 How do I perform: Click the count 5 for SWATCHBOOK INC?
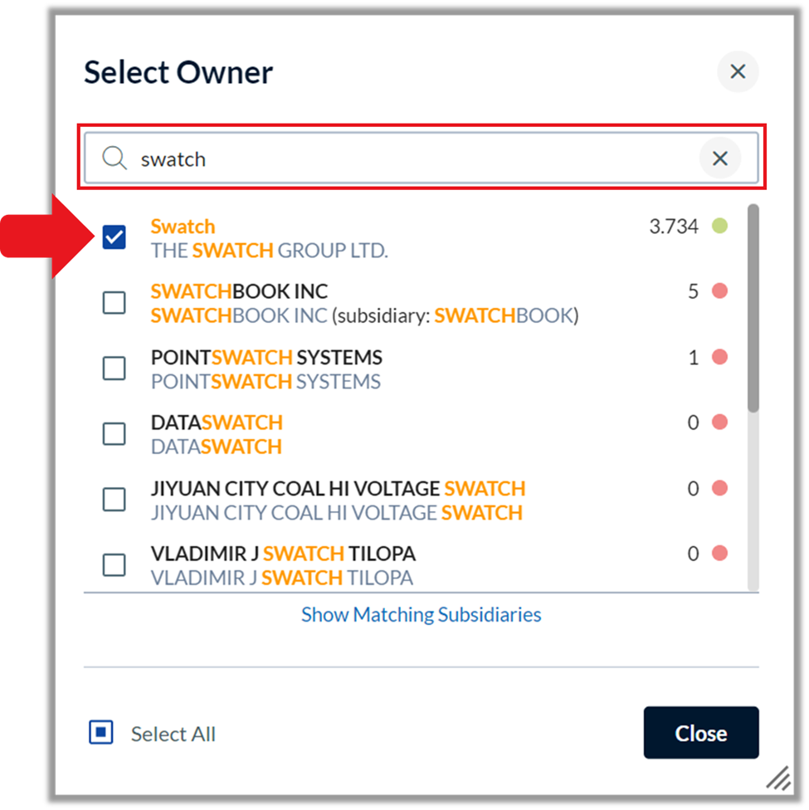[x=694, y=291]
